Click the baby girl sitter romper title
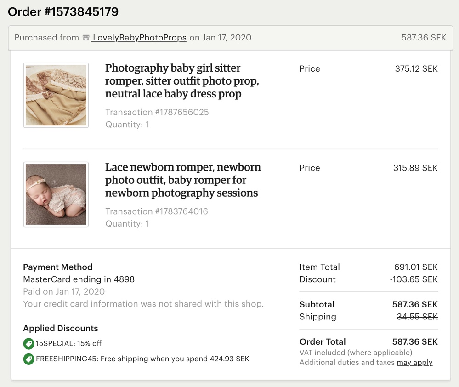The height and width of the screenshot is (387, 459). pos(182,81)
